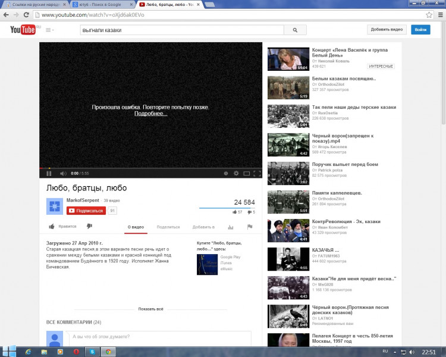
Task: Report video using the flag icon
Action: 250,227
